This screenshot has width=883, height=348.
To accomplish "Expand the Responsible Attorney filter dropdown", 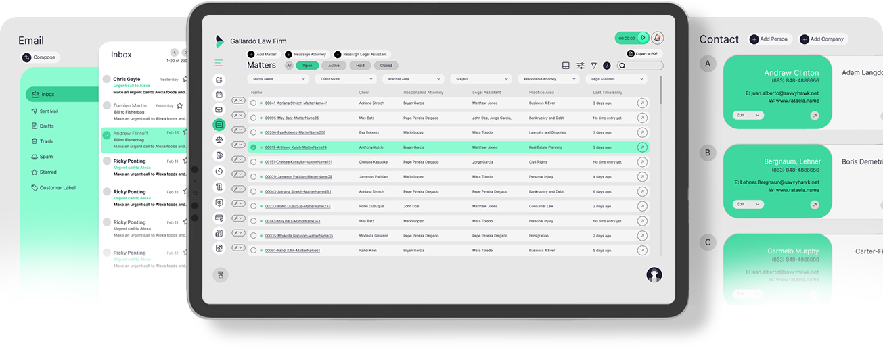I will click(548, 79).
